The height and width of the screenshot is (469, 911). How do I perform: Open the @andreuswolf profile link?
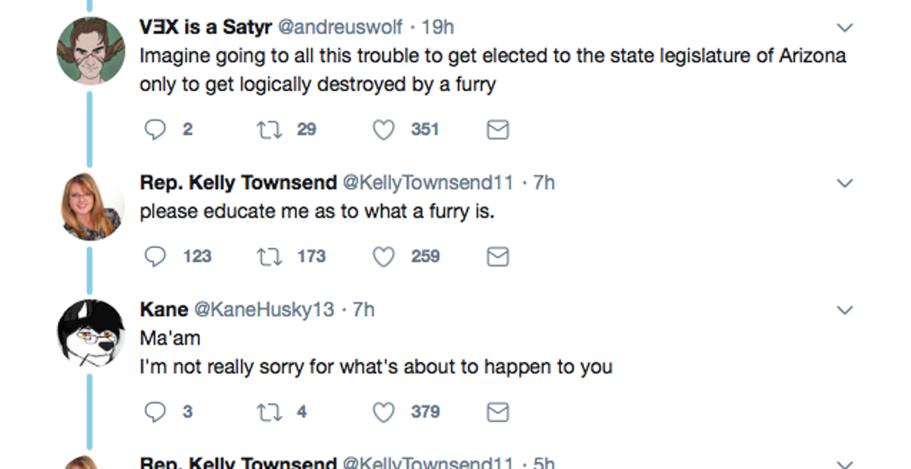[340, 27]
